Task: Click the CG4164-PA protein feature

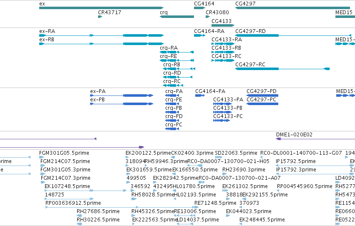Action: (x=200, y=95)
